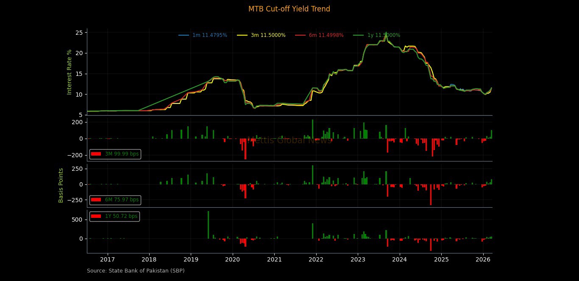Click the 1Y 50.72 bps legend label
Image resolution: width=579 pixels, height=281 pixels.
pos(121,216)
